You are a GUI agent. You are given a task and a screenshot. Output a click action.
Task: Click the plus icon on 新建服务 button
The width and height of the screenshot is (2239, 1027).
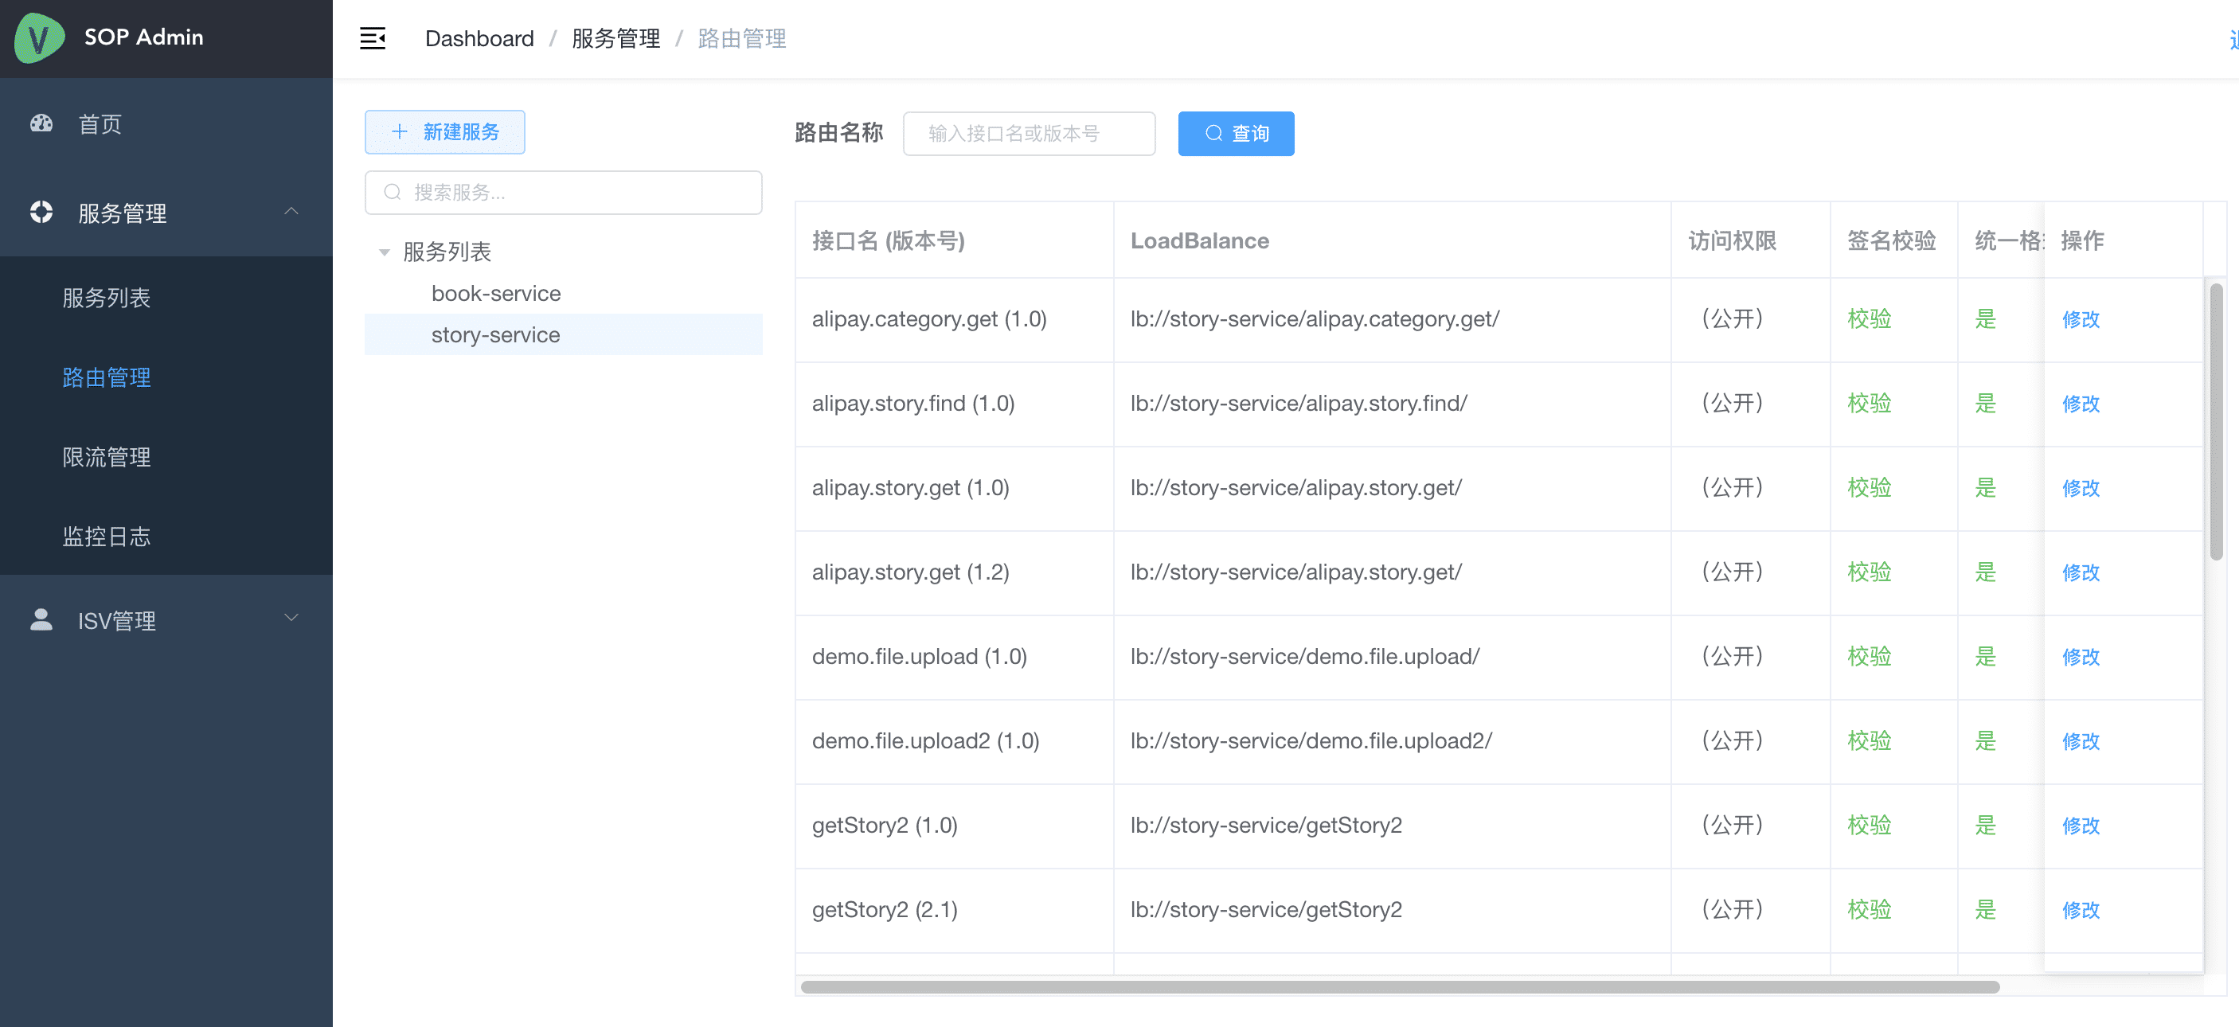(400, 132)
